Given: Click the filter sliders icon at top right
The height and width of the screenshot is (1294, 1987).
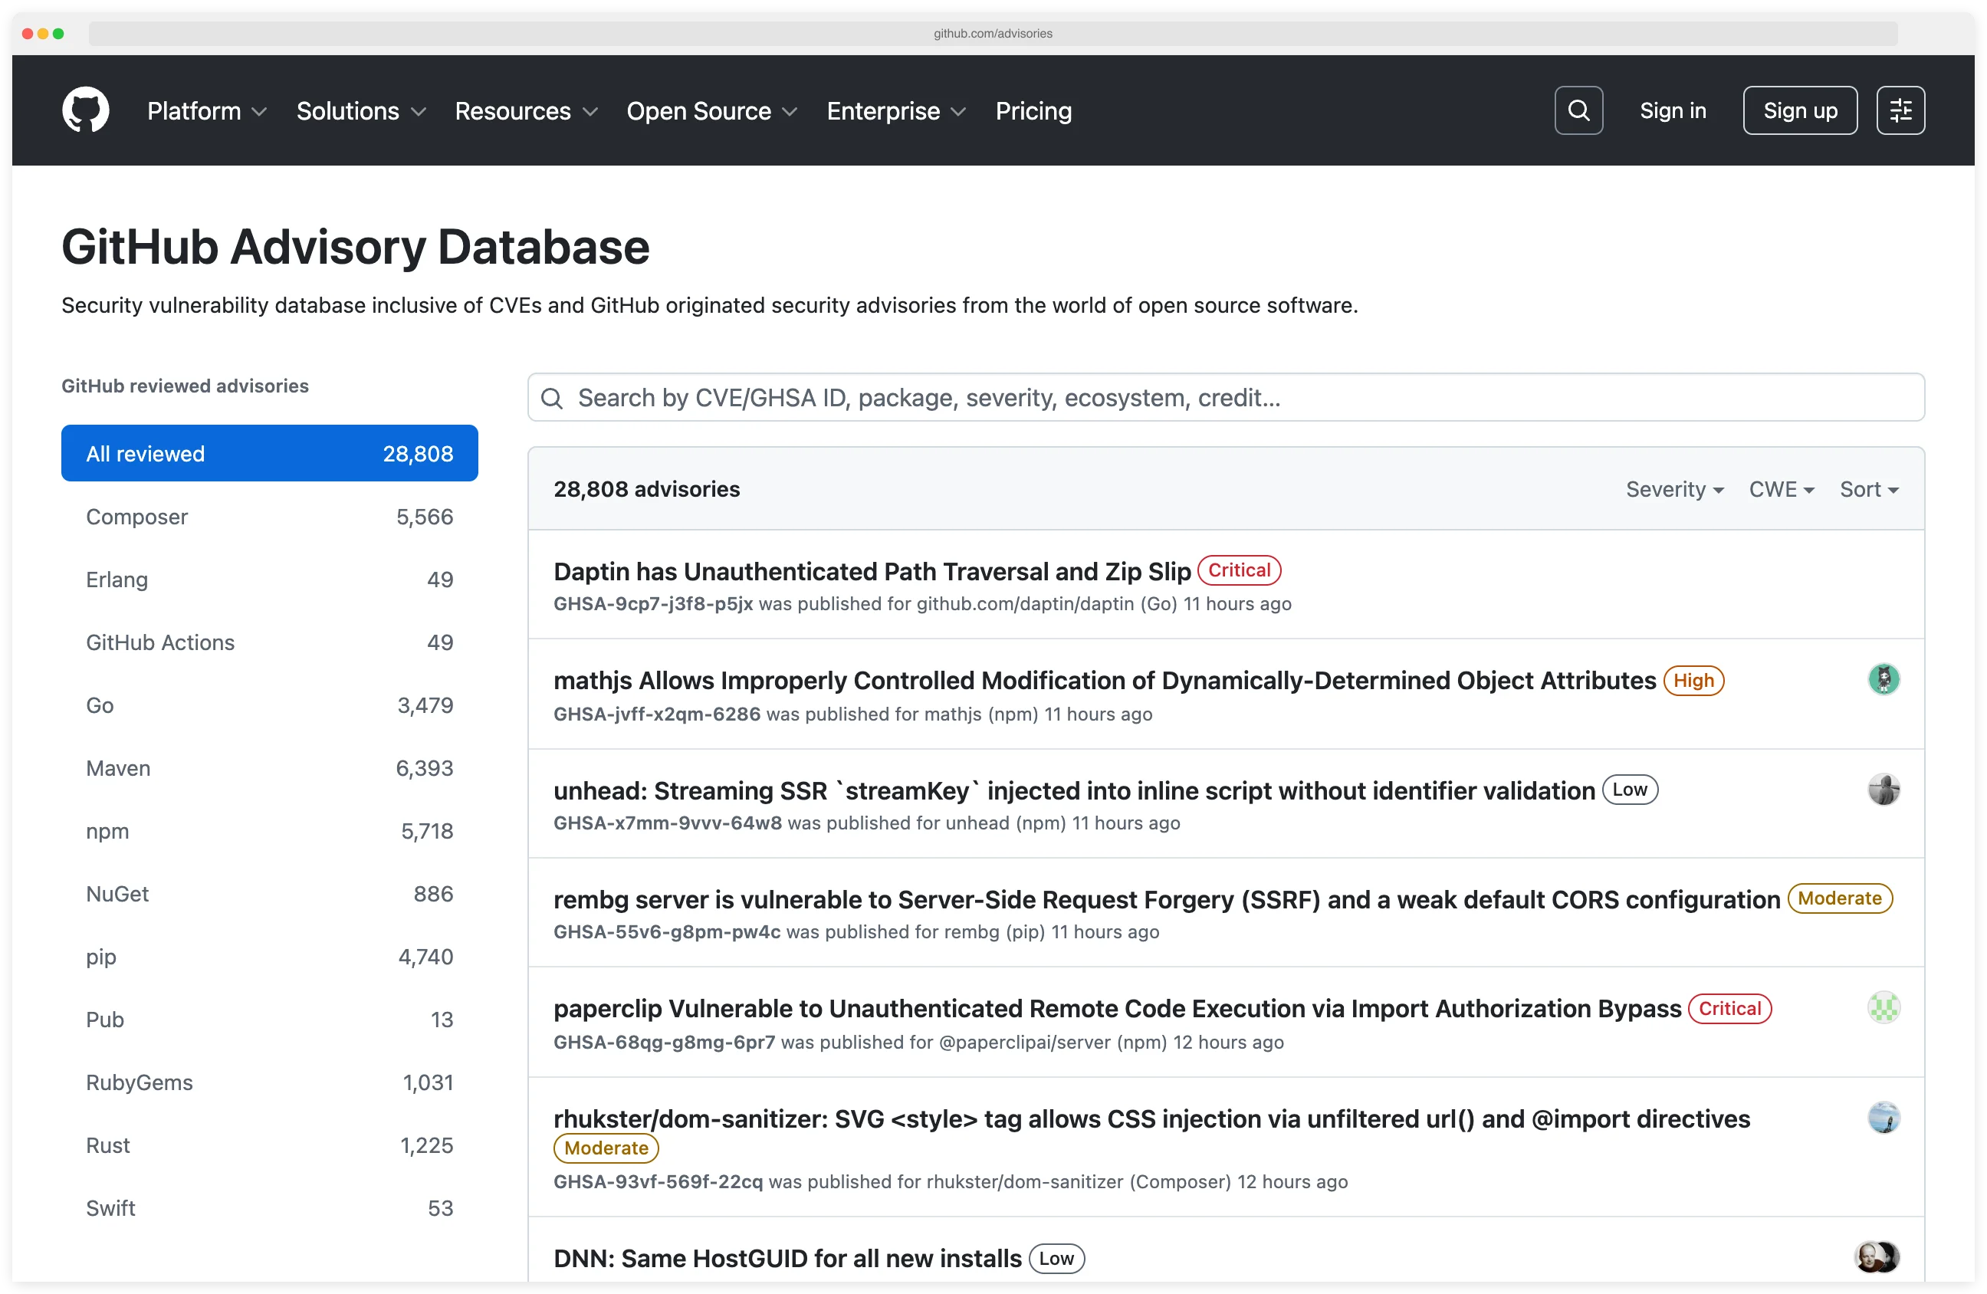Looking at the screenshot, I should coord(1900,110).
